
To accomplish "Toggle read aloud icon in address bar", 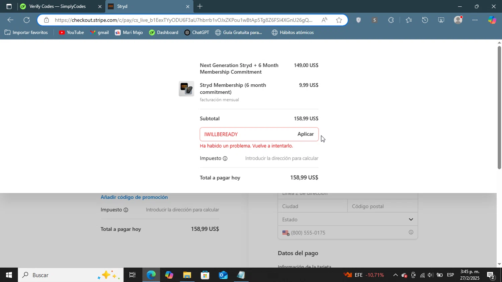I will (324, 20).
